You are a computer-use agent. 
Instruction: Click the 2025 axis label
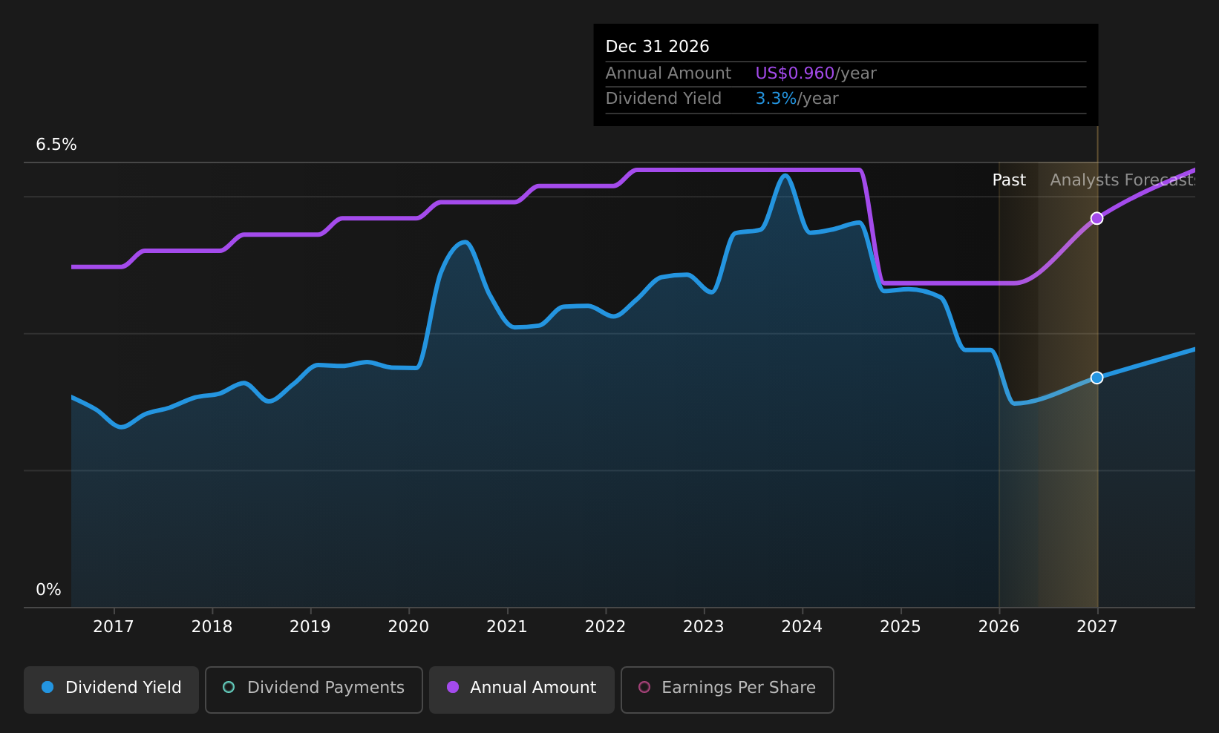click(901, 627)
